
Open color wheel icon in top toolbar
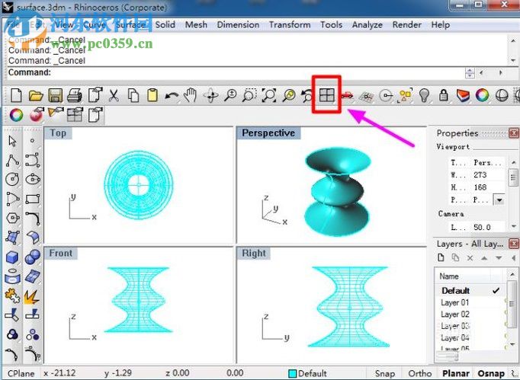tap(482, 96)
